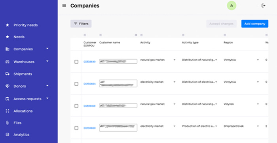The height and width of the screenshot is (143, 277).
Task: Click the Files paperclip icon
Action: click(8, 123)
